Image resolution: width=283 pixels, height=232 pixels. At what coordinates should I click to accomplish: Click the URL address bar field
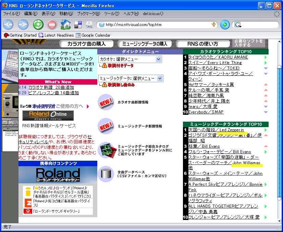157,25
